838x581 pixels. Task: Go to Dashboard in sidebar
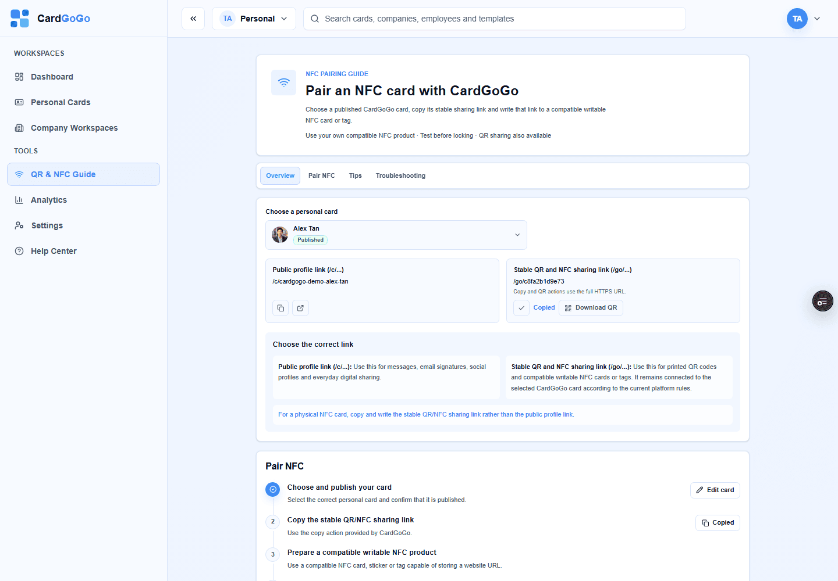point(83,77)
